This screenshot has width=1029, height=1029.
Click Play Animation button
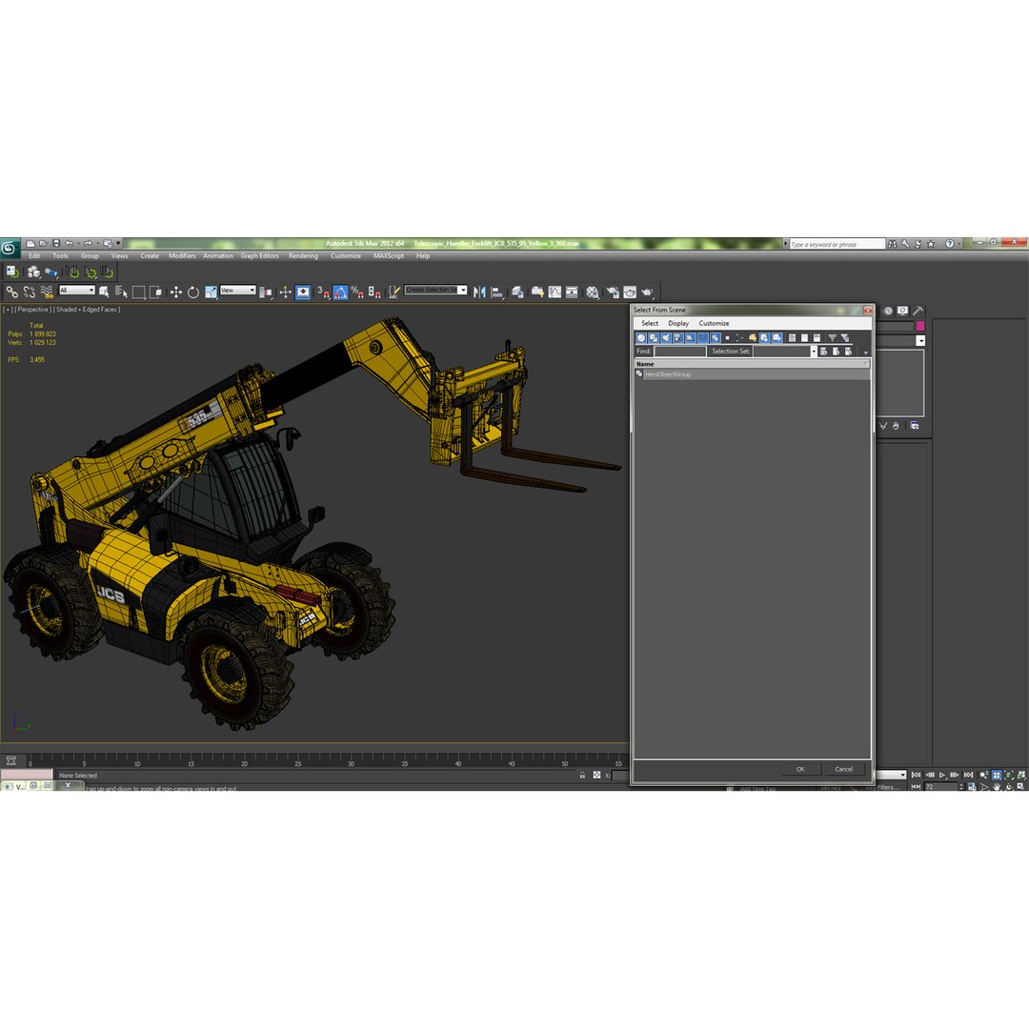pos(942,775)
